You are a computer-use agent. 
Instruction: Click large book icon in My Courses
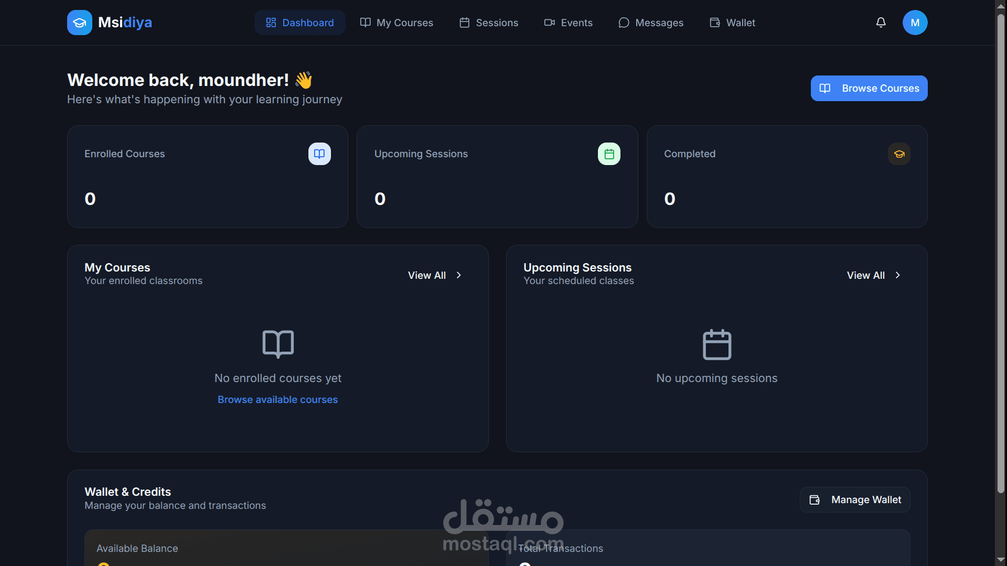point(278,344)
